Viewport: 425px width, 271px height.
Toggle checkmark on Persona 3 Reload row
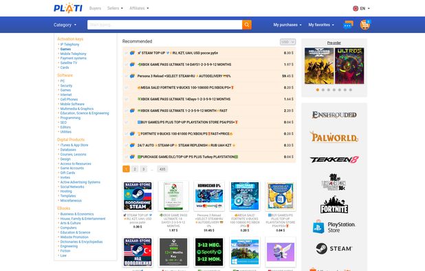126,76
